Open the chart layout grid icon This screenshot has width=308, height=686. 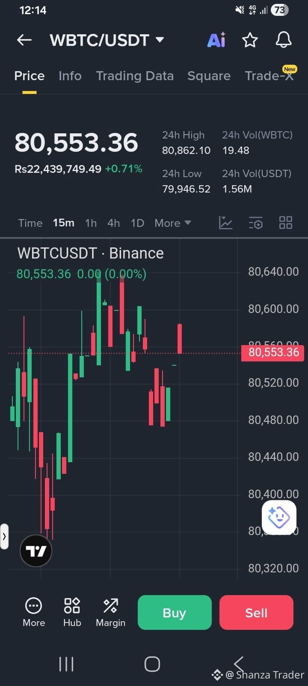(285, 223)
